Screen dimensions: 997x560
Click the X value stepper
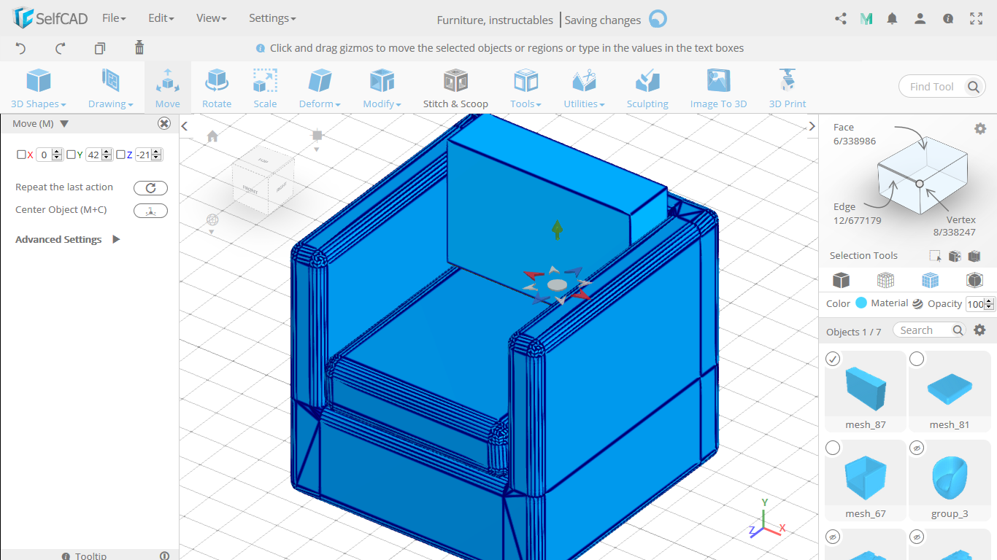57,155
